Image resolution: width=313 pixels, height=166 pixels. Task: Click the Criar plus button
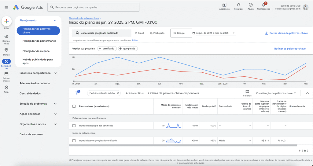[7, 21]
